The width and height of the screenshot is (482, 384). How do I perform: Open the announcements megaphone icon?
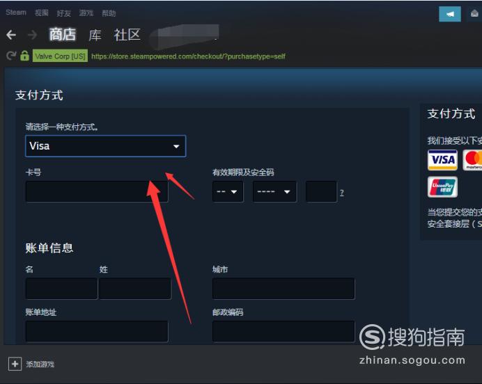pyautogui.click(x=450, y=14)
